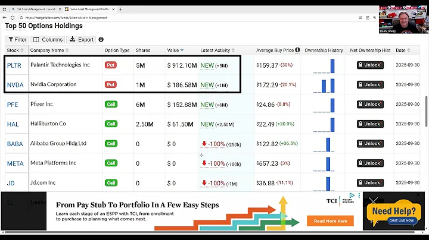The width and height of the screenshot is (429, 240).
Task: Click the Shares column header
Action: pyautogui.click(x=143, y=50)
